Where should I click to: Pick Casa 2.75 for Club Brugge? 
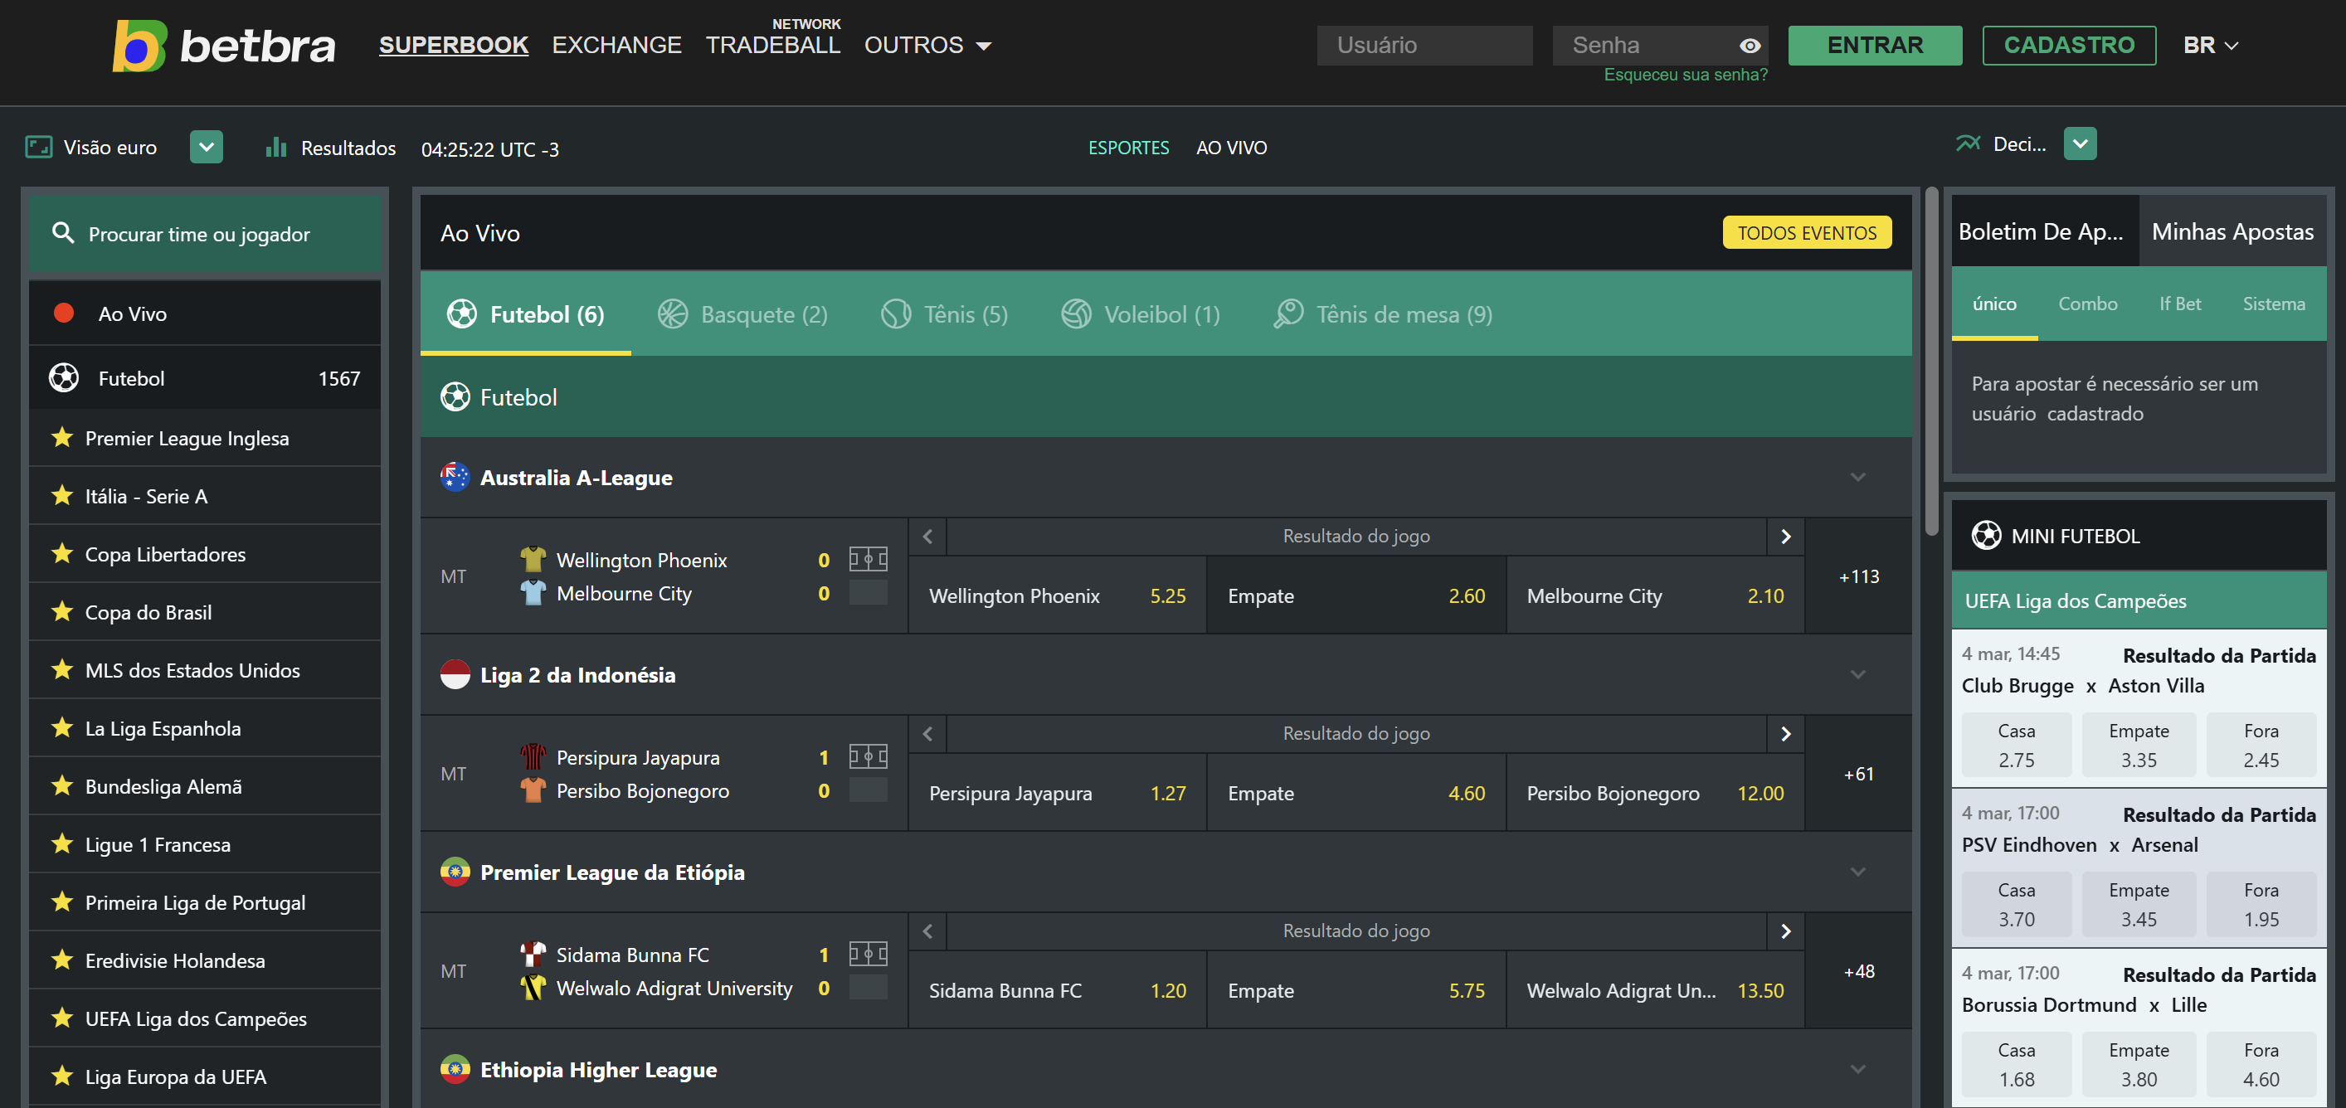tap(2017, 745)
